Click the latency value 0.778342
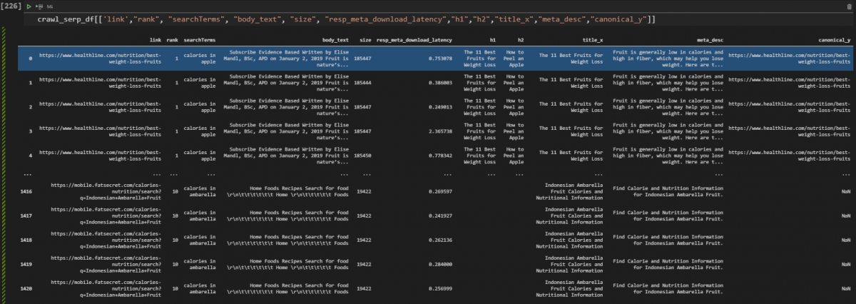Image resolution: width=856 pixels, height=304 pixels. [441, 156]
